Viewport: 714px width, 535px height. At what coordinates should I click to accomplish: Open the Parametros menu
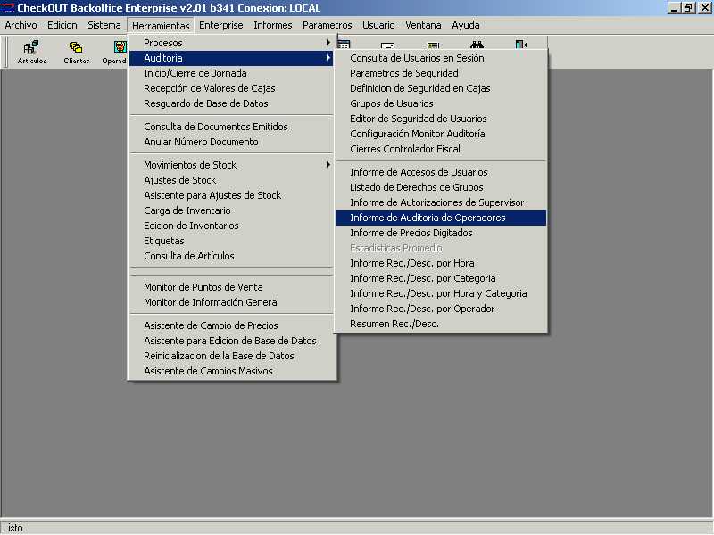(327, 25)
